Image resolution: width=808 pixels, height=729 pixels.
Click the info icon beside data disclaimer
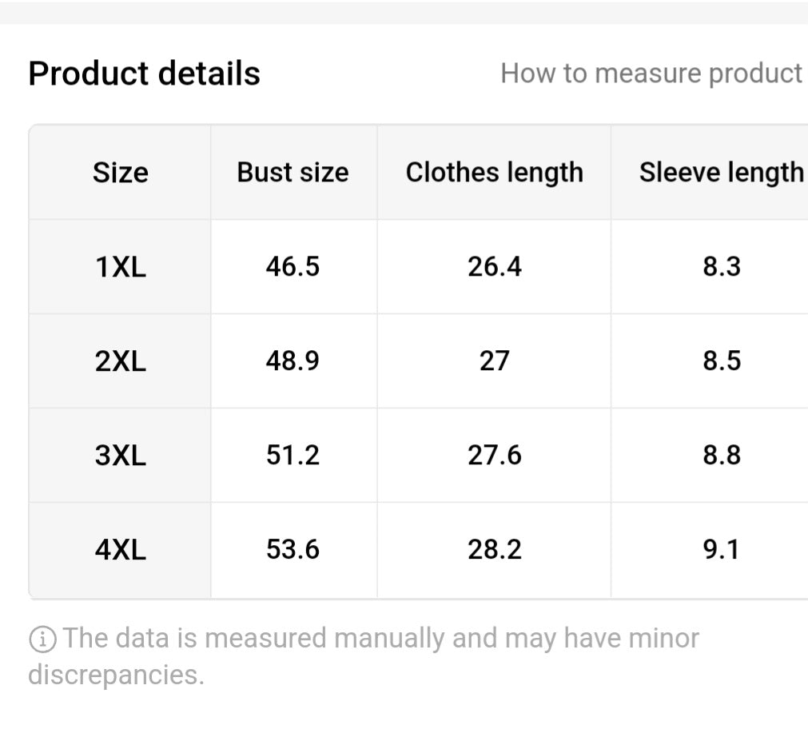[x=42, y=639]
